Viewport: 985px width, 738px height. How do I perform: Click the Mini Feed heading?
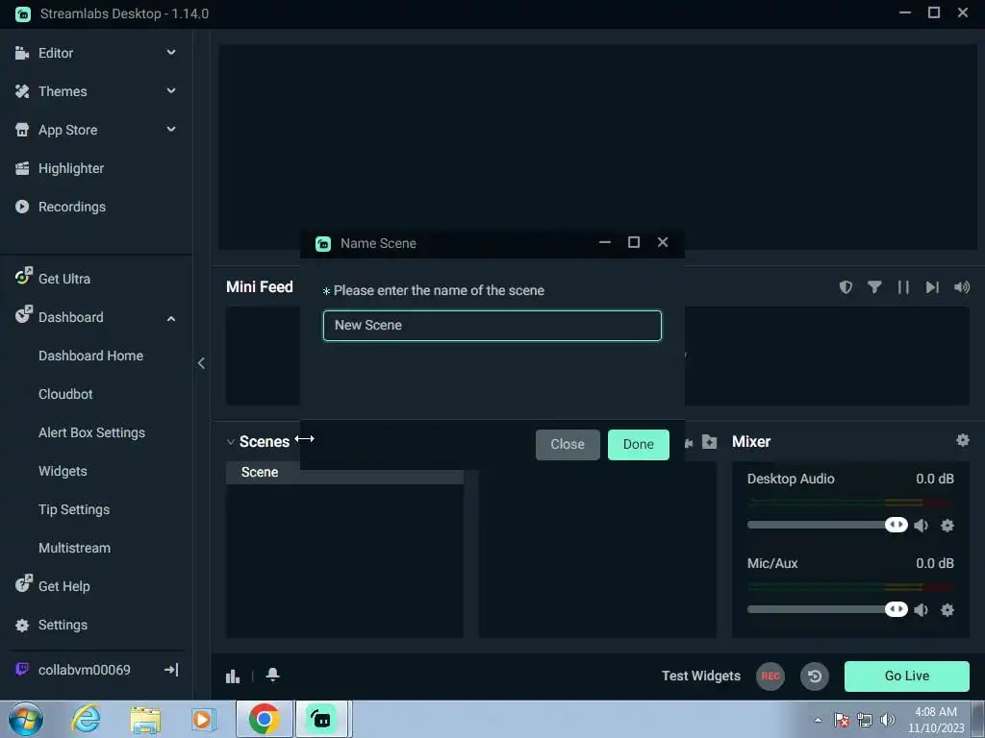(260, 286)
